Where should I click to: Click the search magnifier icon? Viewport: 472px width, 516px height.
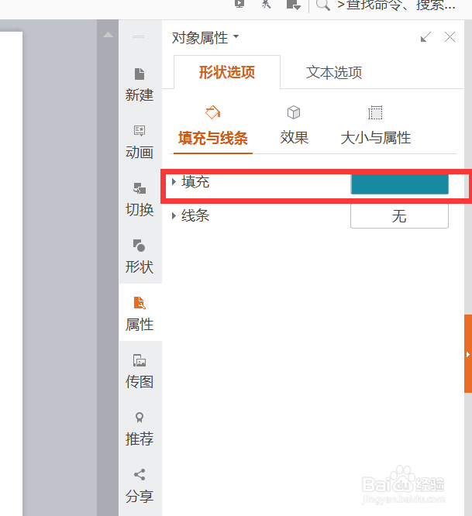[x=322, y=5]
